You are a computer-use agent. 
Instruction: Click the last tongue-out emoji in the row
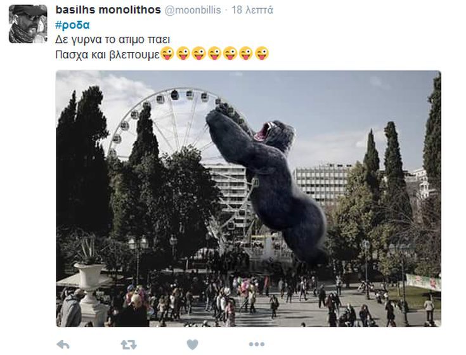pyautogui.click(x=262, y=54)
